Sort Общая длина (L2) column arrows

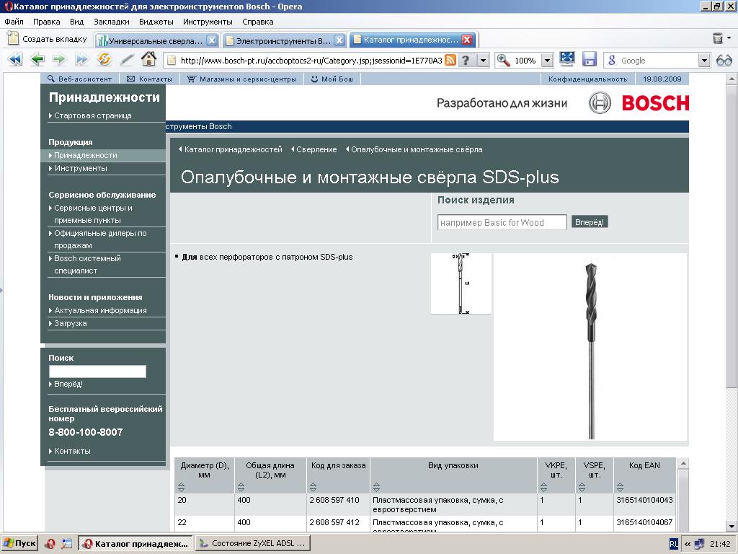(241, 487)
